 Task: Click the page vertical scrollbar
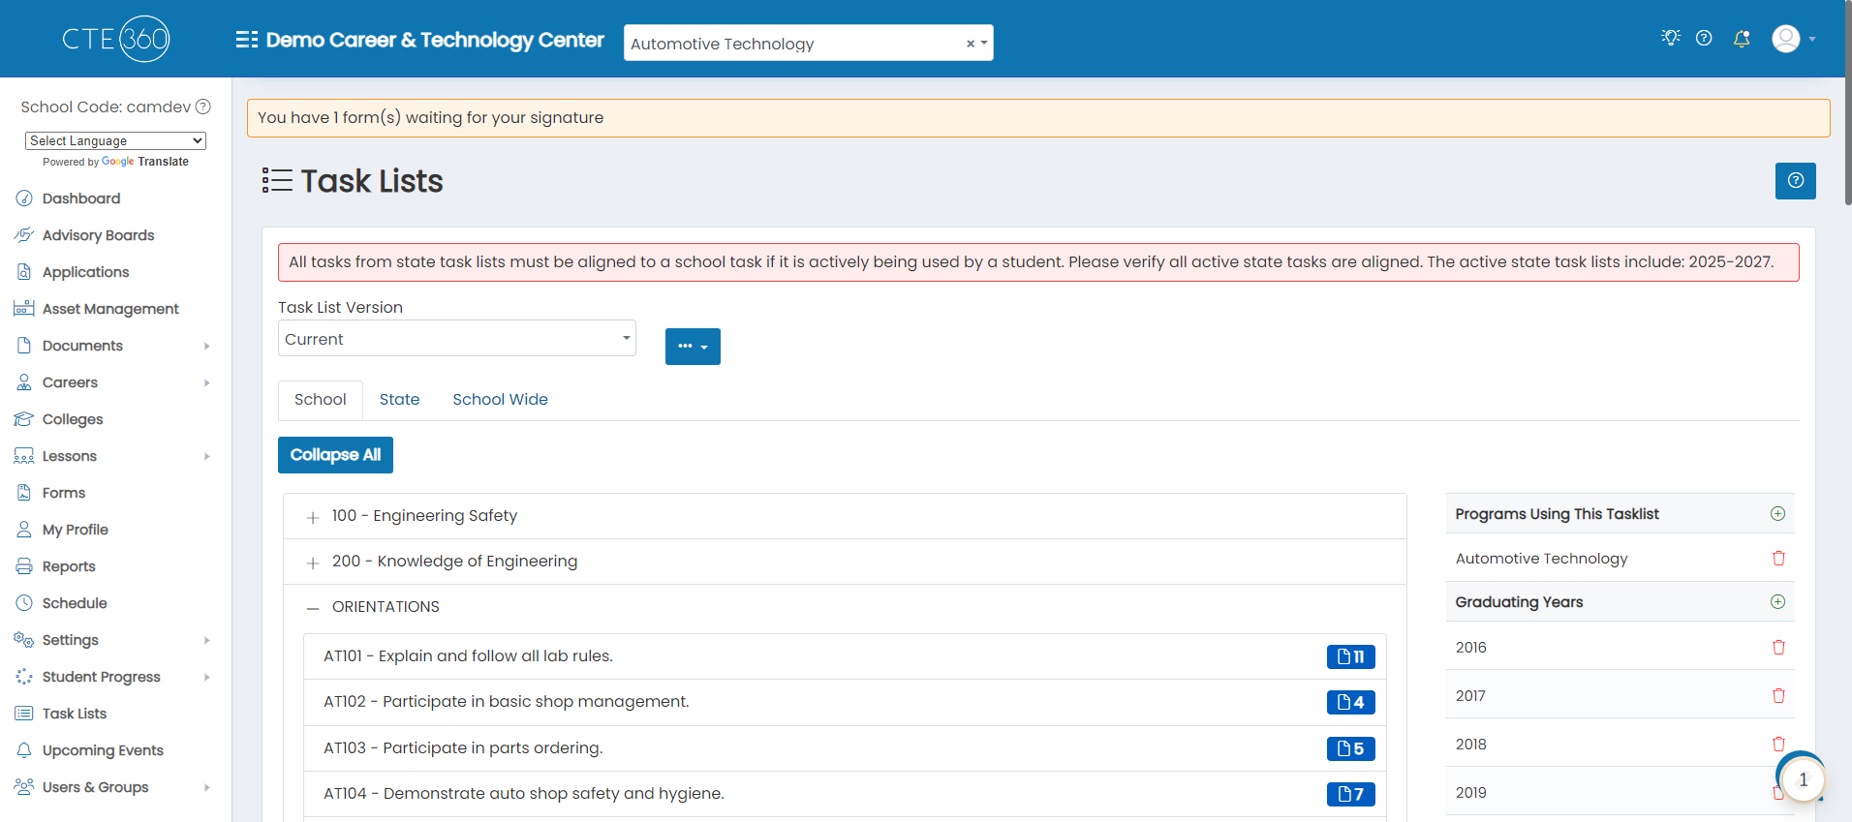[1847, 103]
